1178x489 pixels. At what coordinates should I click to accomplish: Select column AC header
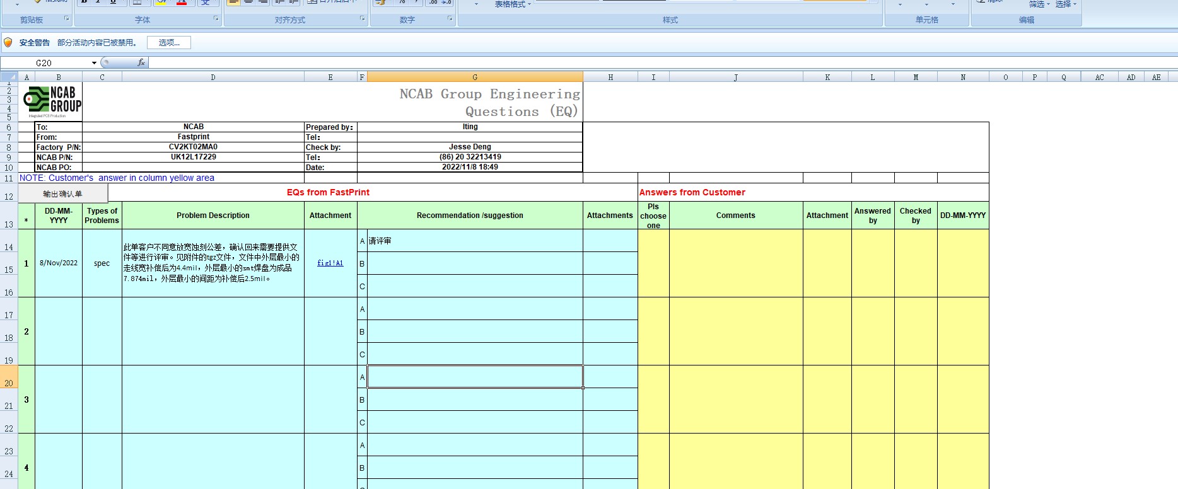pos(1099,77)
